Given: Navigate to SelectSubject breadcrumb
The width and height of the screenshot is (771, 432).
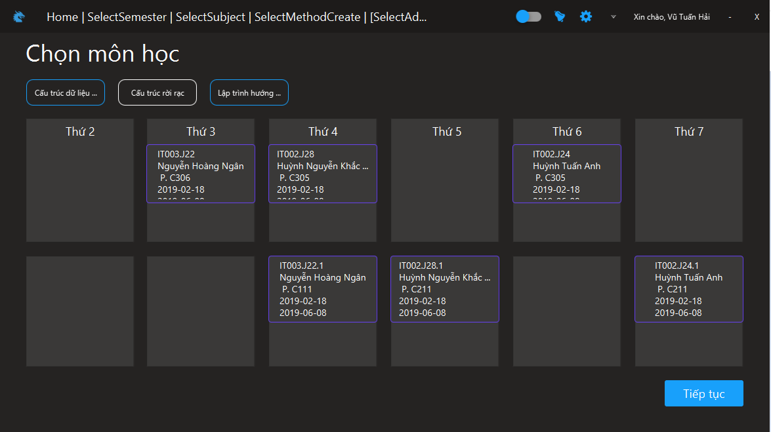Looking at the screenshot, I should pos(211,16).
